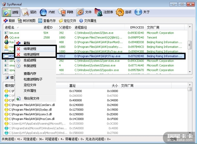Open the 选项 (Options) gear tab
The image size is (197, 145).
tap(124, 12)
